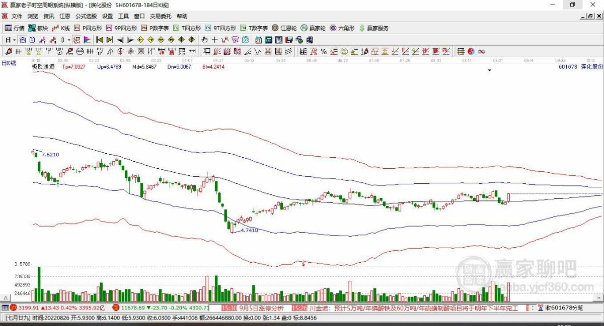Open the T四方形 tool
This screenshot has width=604, height=326.
187,28
